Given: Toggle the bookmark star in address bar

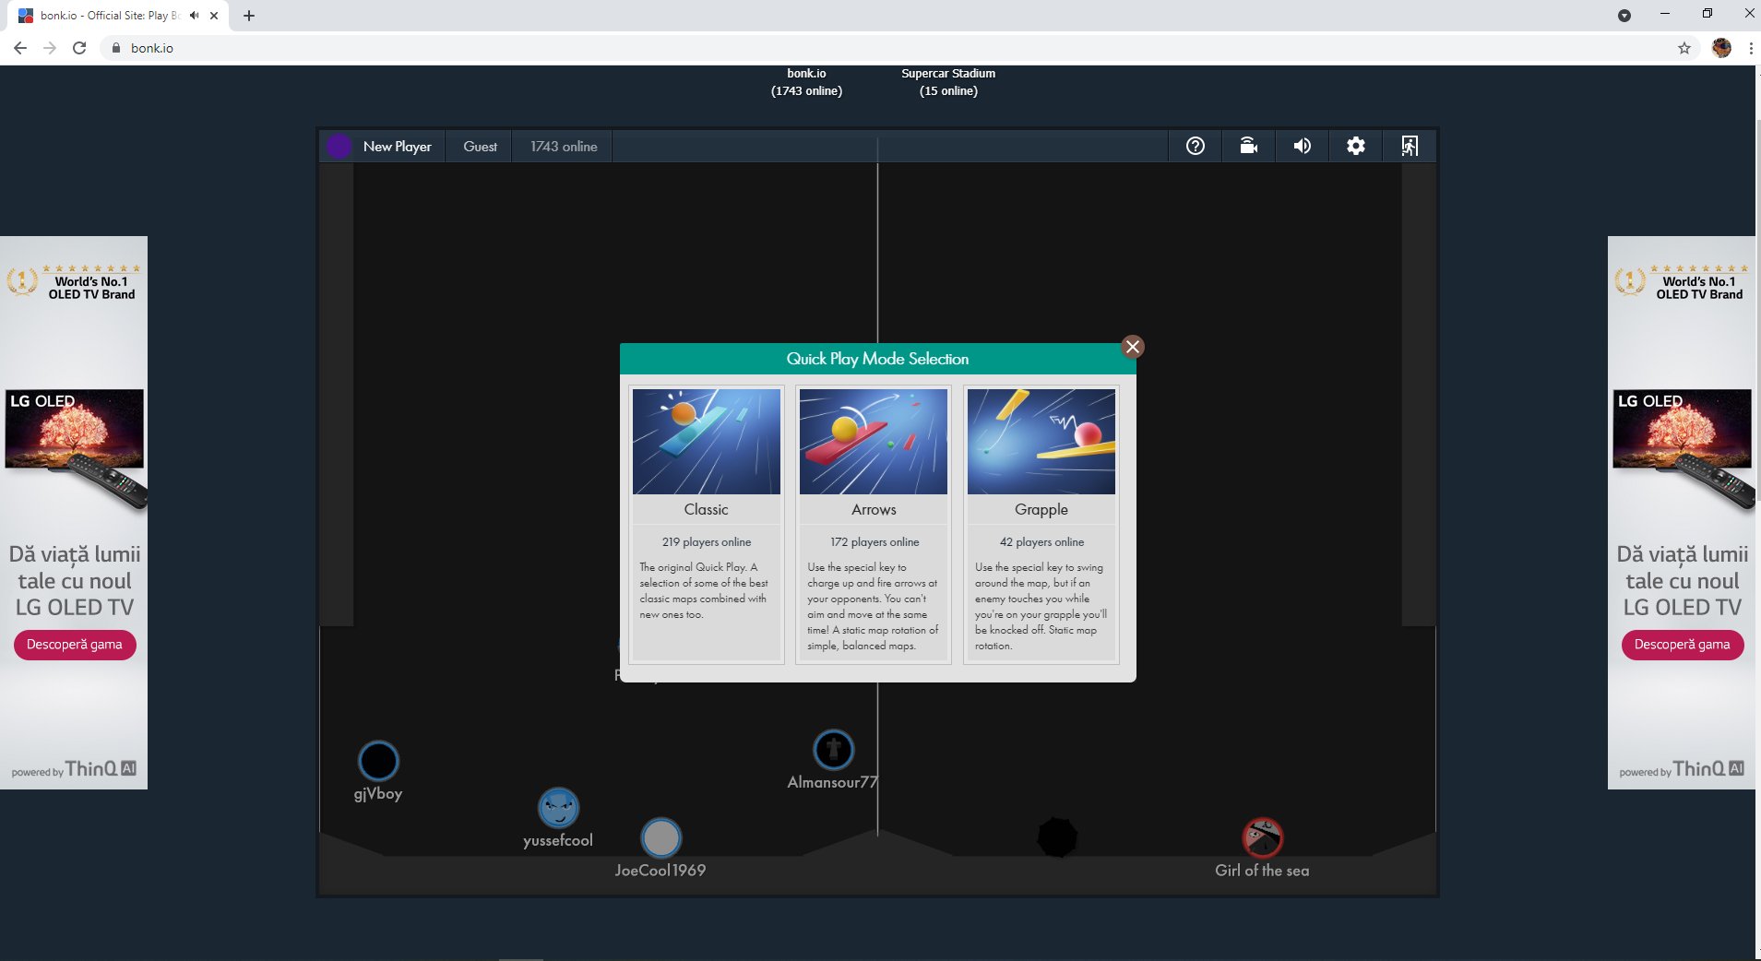Looking at the screenshot, I should pyautogui.click(x=1683, y=47).
